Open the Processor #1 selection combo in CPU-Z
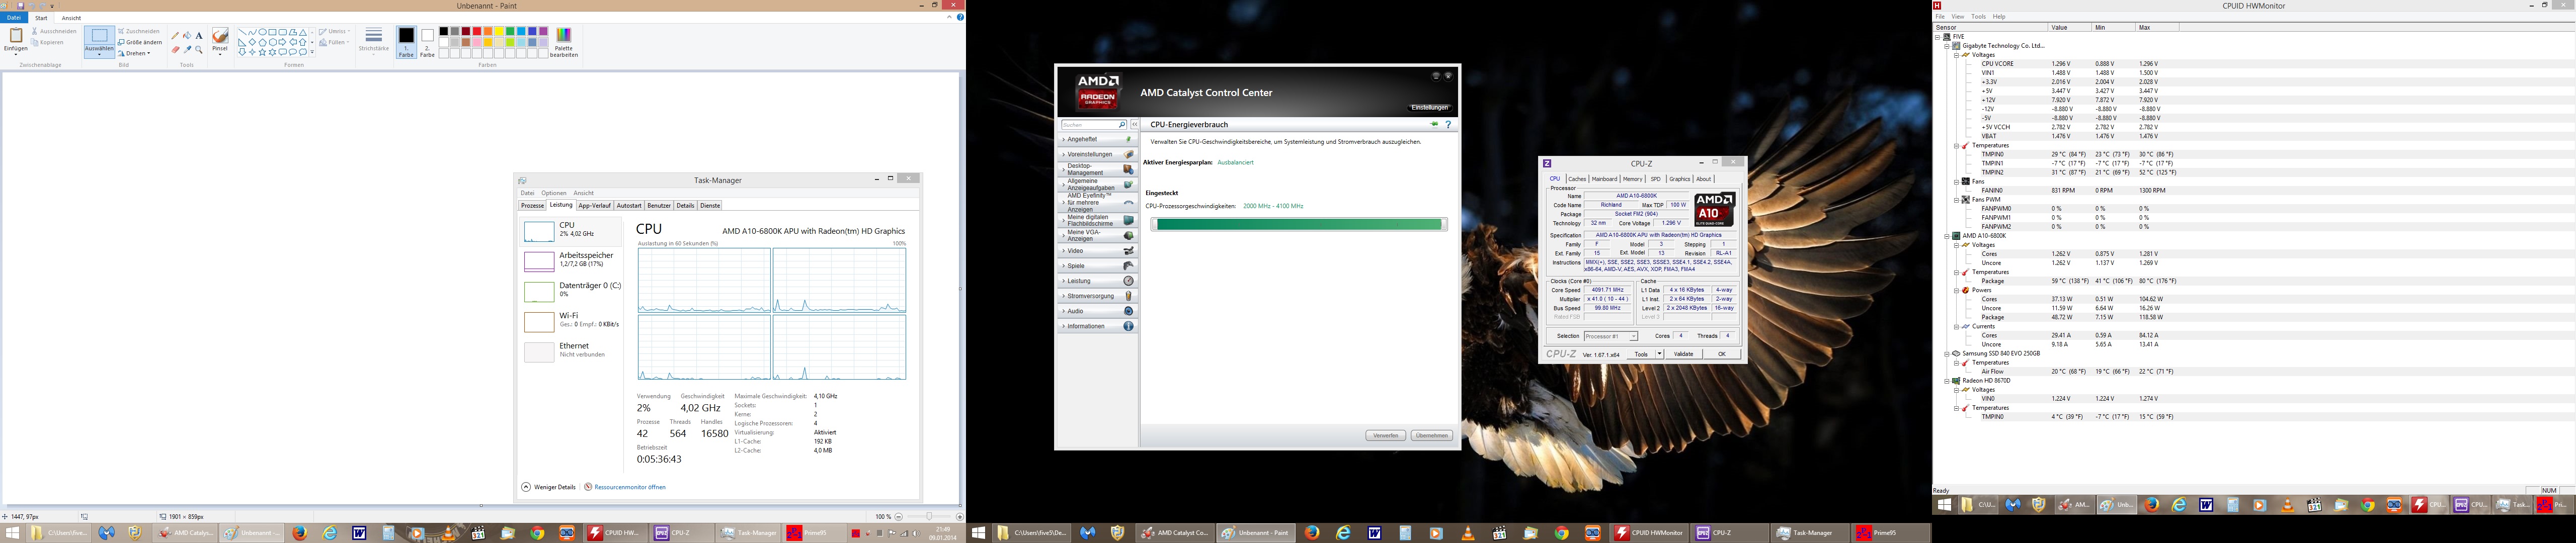Viewport: 2576px width, 543px height. pyautogui.click(x=1612, y=336)
